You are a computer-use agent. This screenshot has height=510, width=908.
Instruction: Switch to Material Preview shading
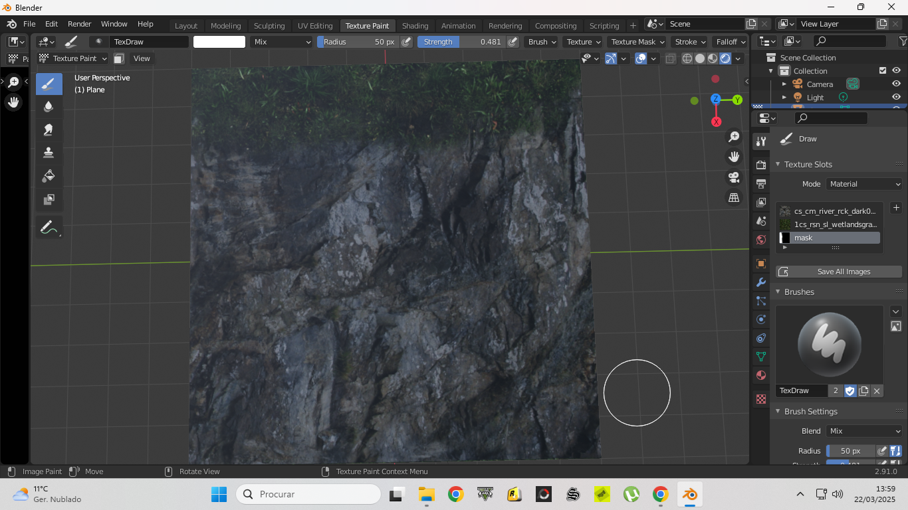(713, 58)
